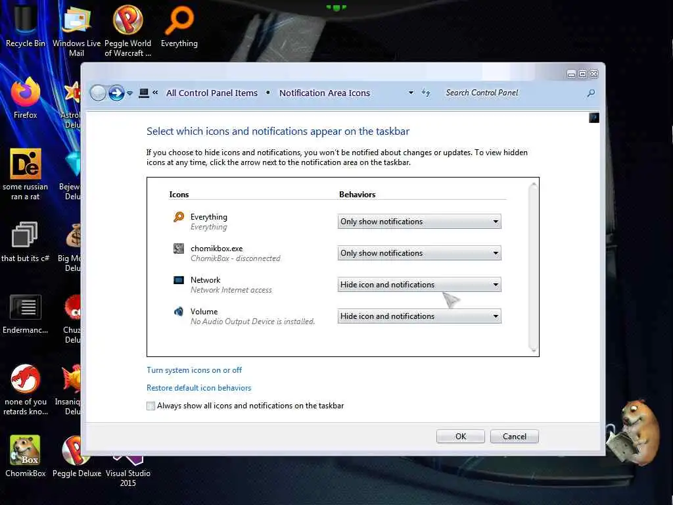Click the help icon below the search box
Screen dimensions: 673x505
[x=594, y=118]
